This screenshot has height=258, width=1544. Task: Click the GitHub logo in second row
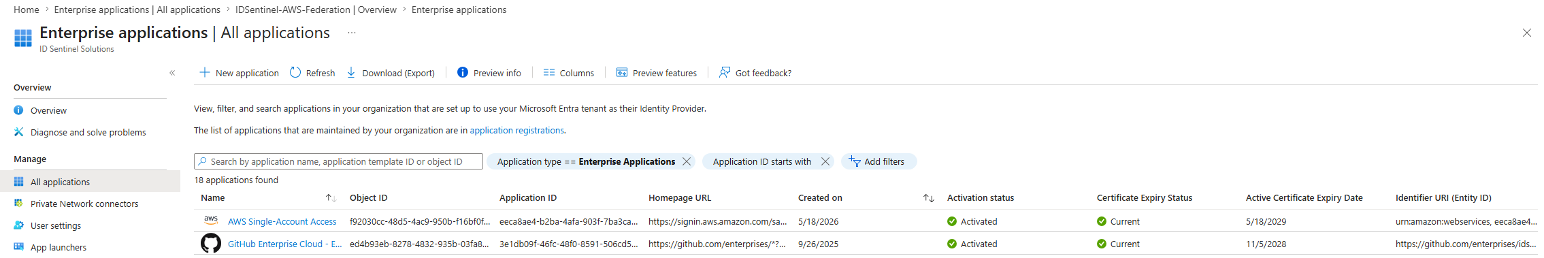click(211, 243)
